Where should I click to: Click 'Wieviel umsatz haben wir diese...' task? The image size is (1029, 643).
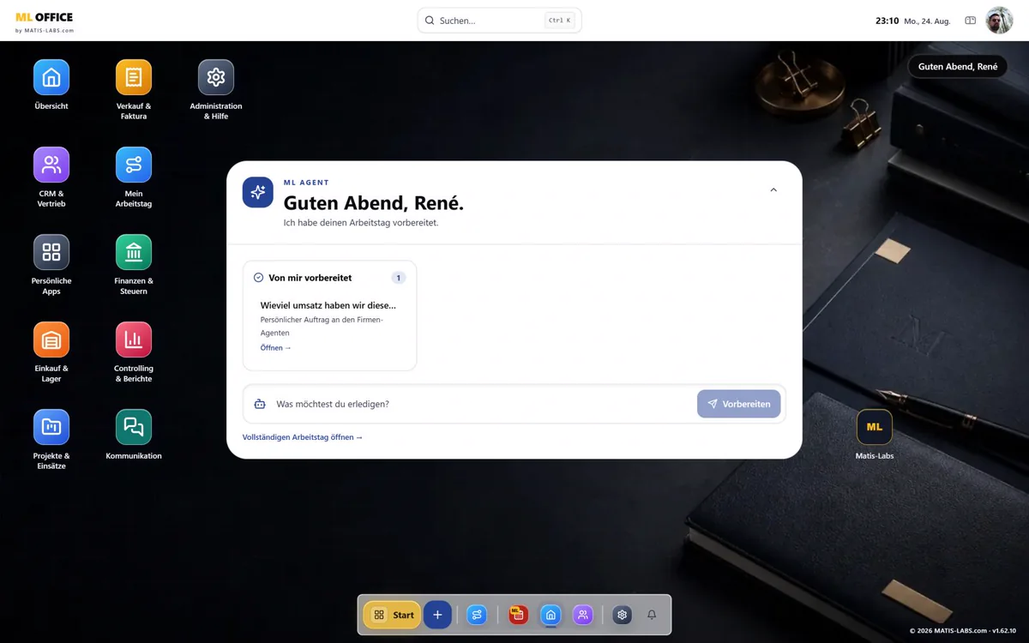click(328, 305)
